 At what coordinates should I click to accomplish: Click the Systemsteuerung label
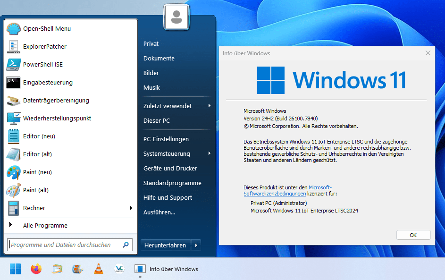click(167, 153)
